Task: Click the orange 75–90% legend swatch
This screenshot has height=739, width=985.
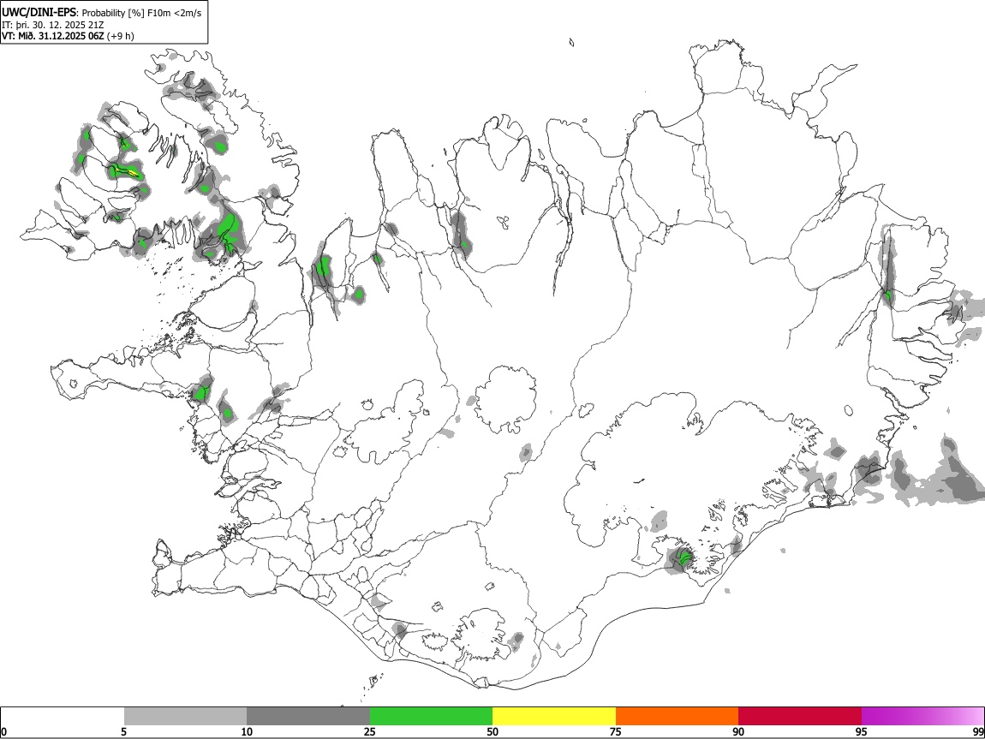Action: [x=677, y=717]
